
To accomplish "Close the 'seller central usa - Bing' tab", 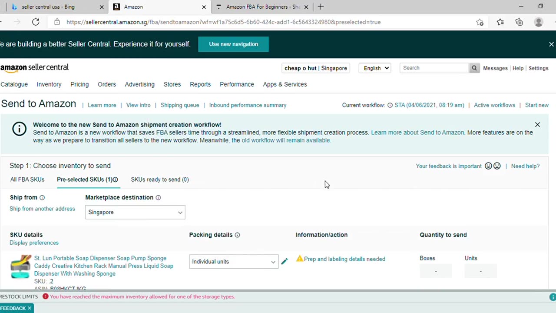I will pyautogui.click(x=102, y=7).
